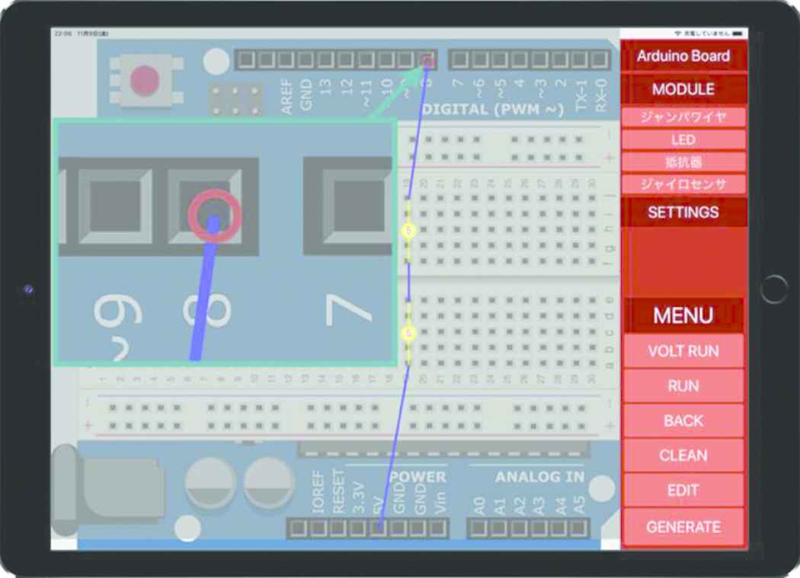The width and height of the screenshot is (800, 578).
Task: Open the SETTINGS section
Action: coord(683,212)
